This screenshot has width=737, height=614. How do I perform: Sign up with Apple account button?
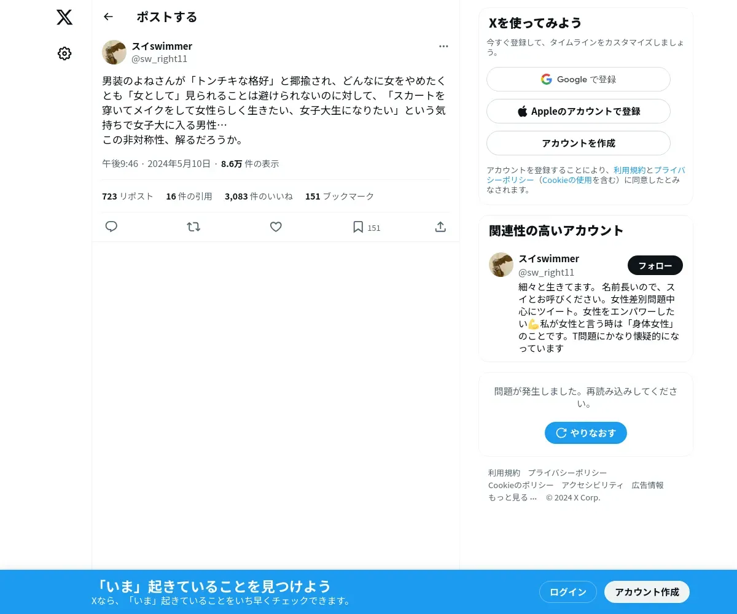pyautogui.click(x=579, y=111)
